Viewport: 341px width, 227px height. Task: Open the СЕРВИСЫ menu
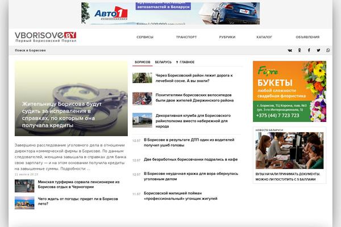tap(145, 37)
